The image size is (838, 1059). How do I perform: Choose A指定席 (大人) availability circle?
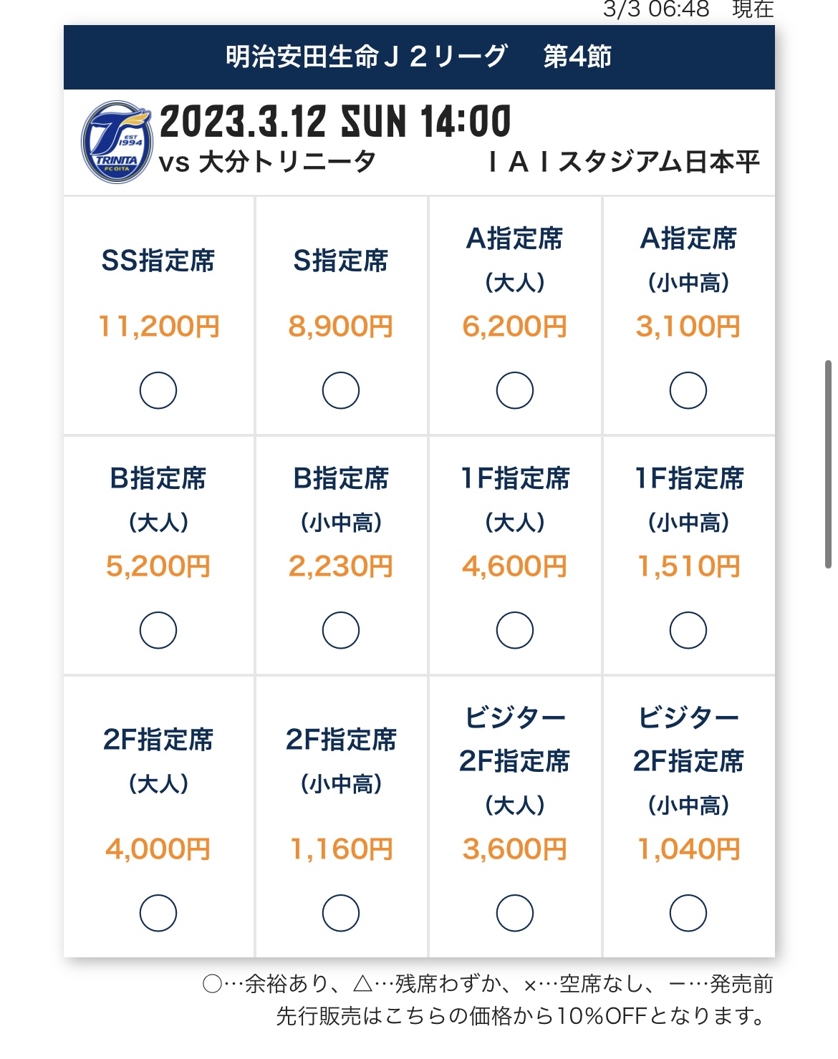[515, 390]
